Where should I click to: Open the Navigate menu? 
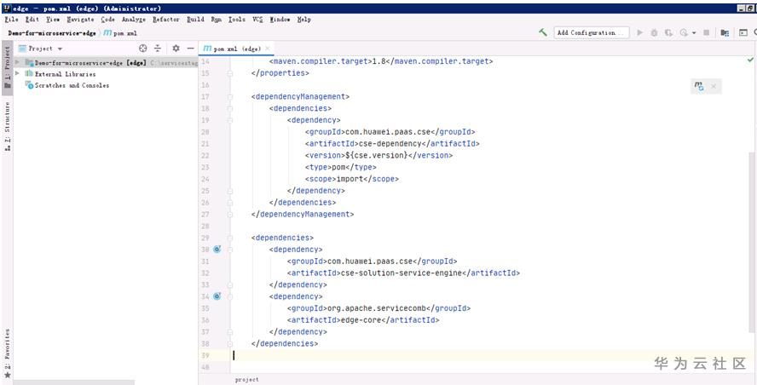coord(80,20)
